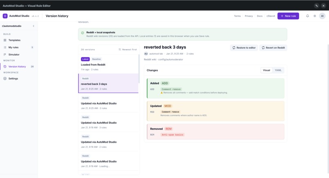Select the Loaded from Reddit version

click(108, 64)
